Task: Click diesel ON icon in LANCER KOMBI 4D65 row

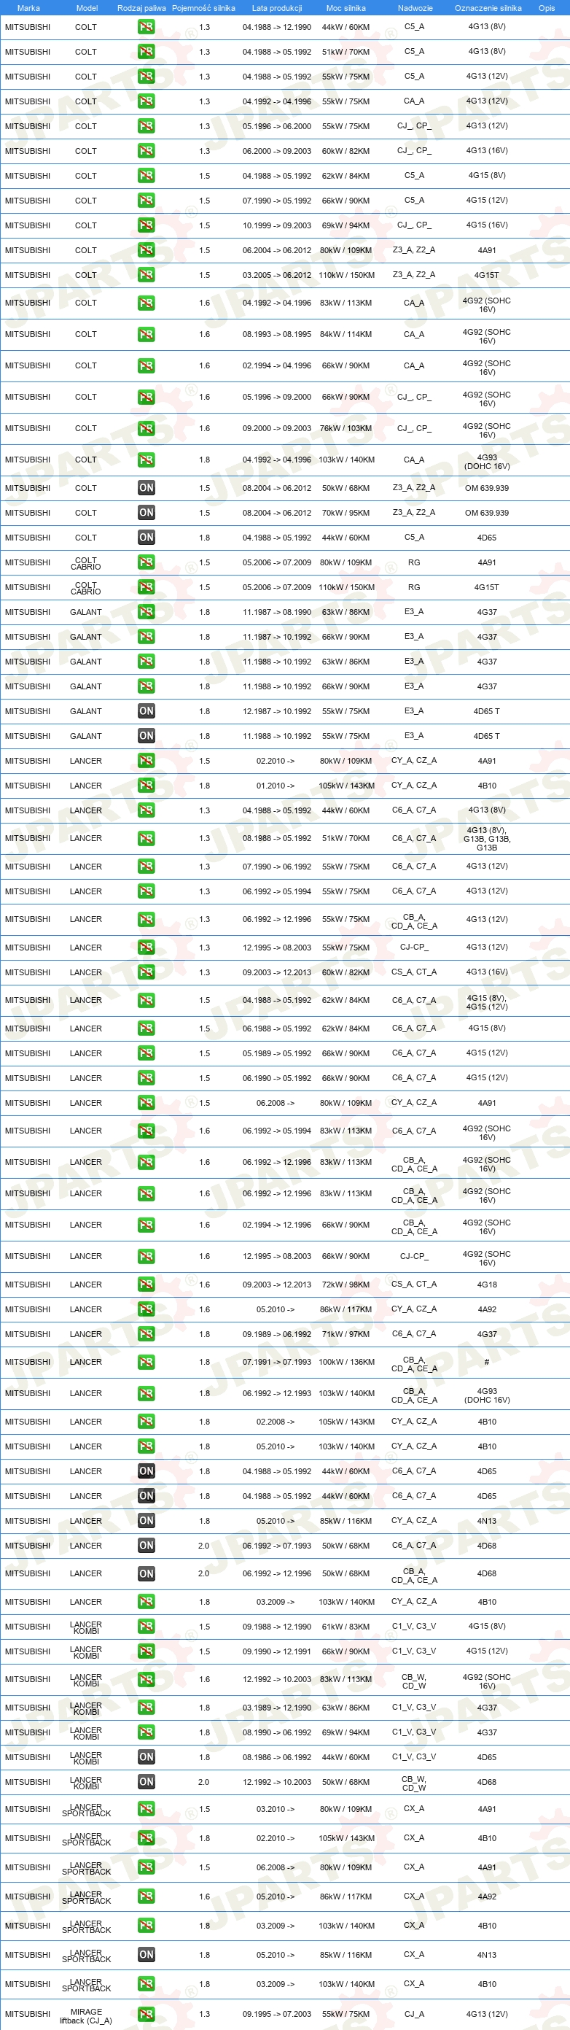Action: tap(146, 1756)
